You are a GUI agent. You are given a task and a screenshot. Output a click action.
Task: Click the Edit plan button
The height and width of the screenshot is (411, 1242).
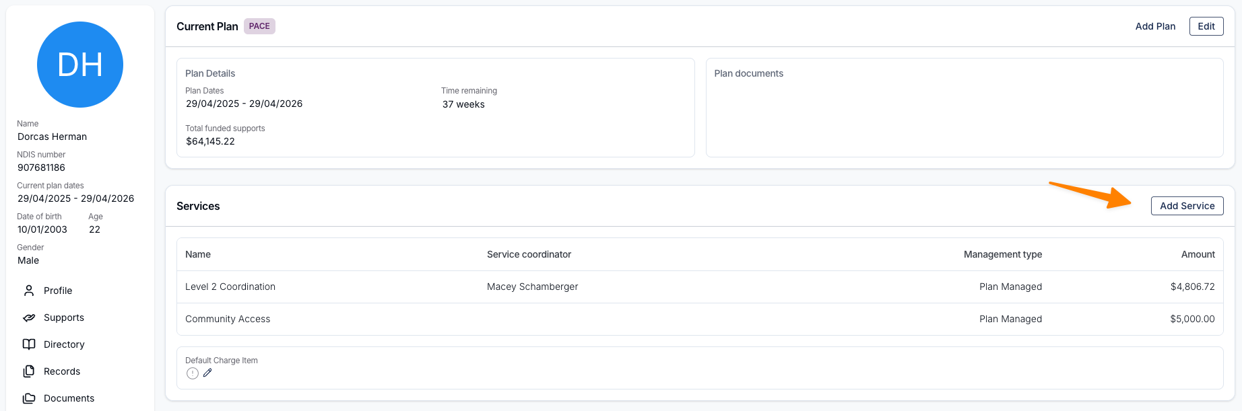1206,26
